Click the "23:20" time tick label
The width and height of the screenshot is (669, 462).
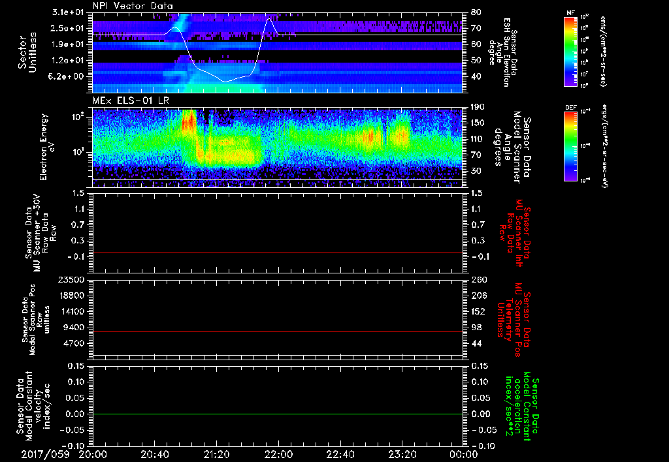(x=402, y=454)
